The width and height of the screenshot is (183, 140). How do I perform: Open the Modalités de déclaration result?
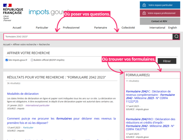click(x=23, y=94)
